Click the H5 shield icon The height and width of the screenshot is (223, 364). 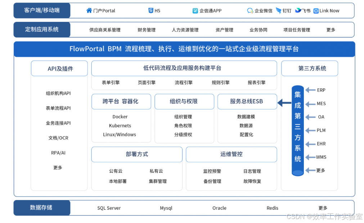point(150,10)
